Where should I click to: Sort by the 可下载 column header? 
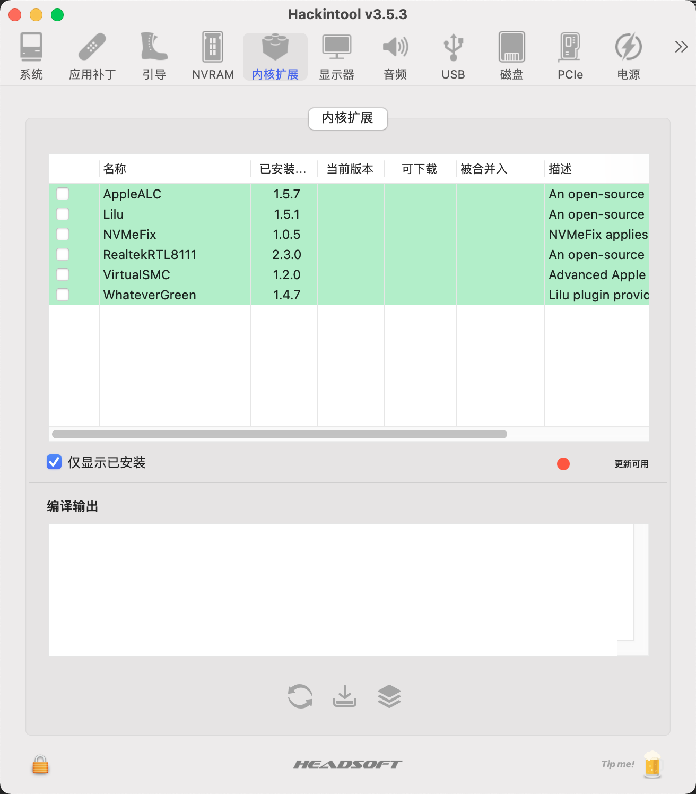[x=421, y=169]
